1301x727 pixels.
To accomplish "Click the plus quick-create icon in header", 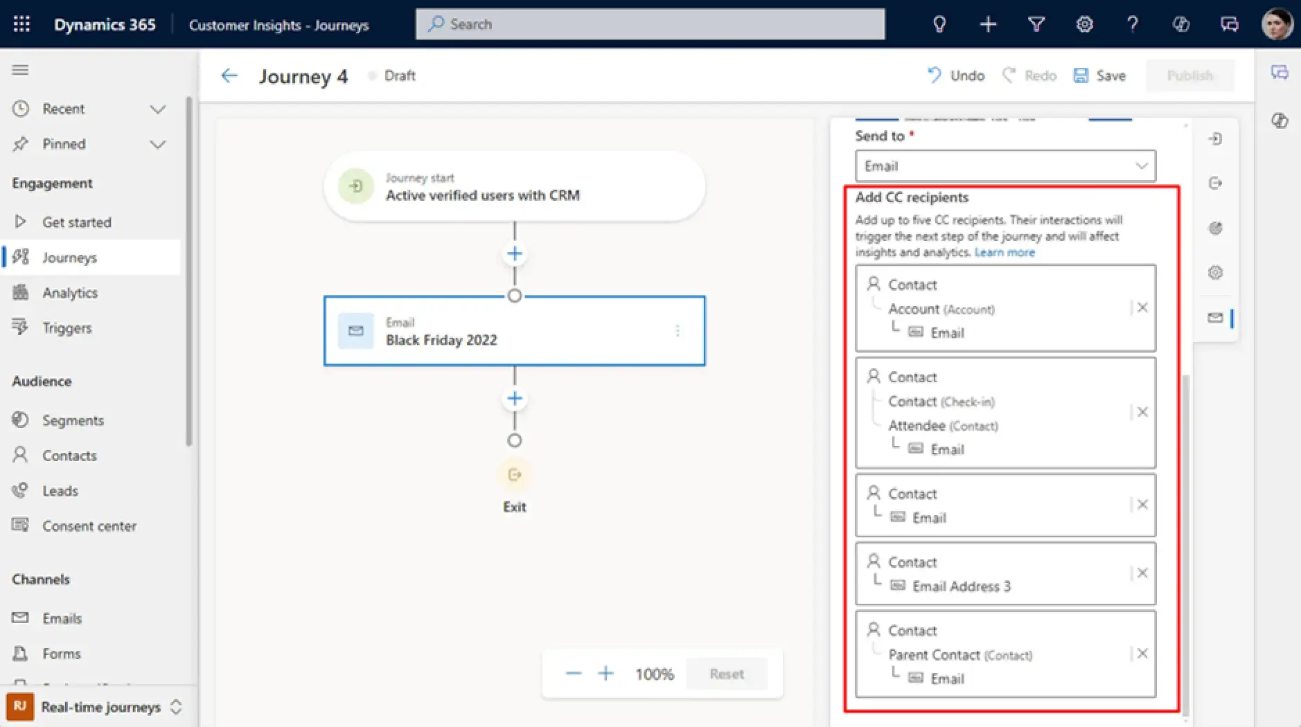I will click(x=988, y=24).
